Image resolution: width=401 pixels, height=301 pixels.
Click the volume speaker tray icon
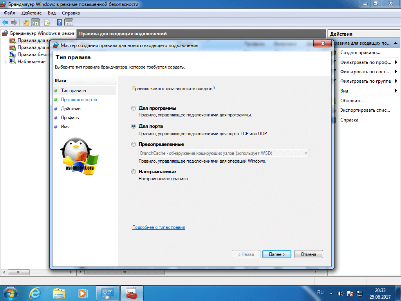pos(340,294)
